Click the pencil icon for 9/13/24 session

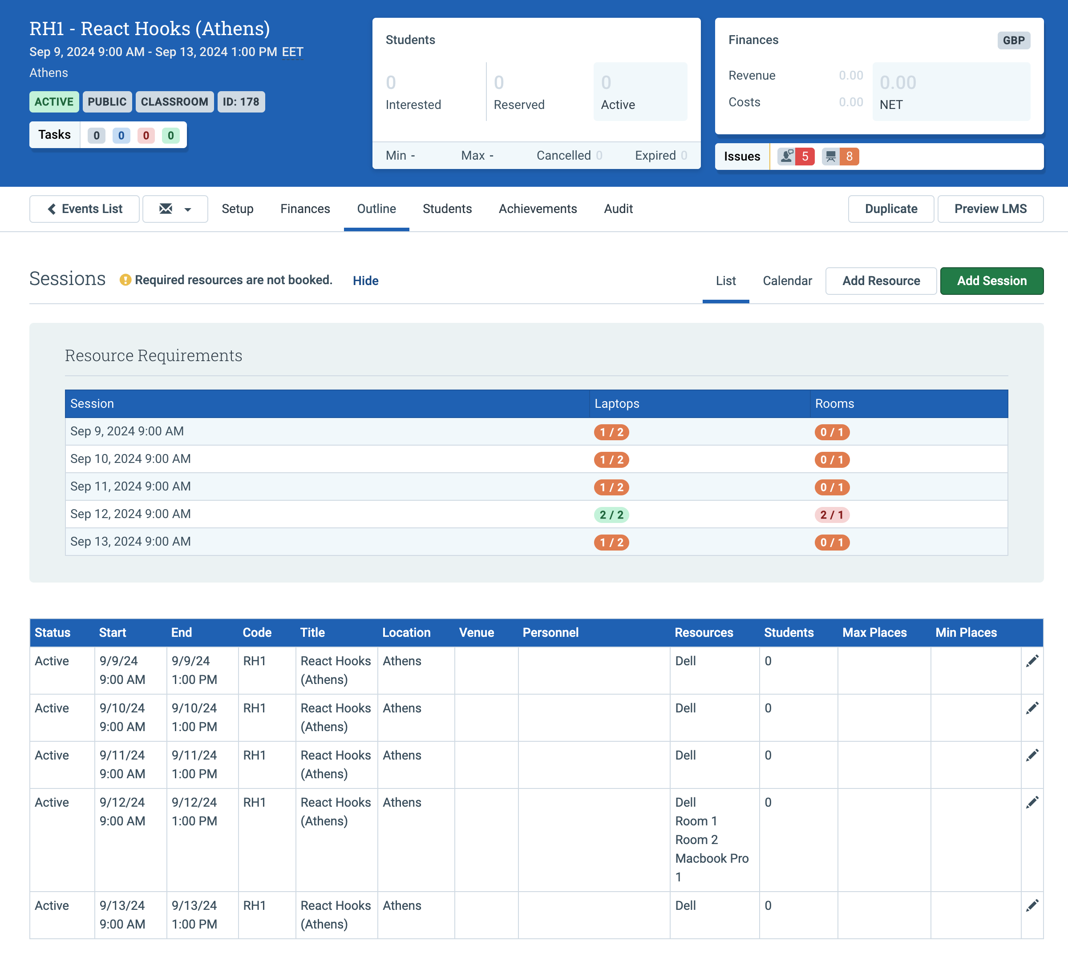coord(1032,905)
